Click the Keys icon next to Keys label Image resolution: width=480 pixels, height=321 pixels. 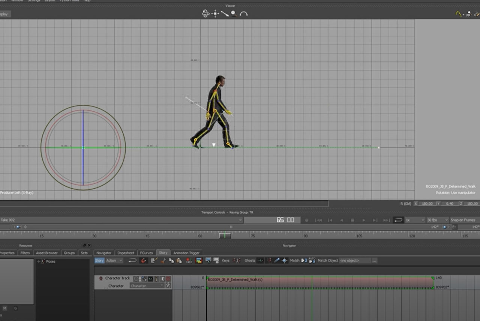pyautogui.click(x=236, y=261)
